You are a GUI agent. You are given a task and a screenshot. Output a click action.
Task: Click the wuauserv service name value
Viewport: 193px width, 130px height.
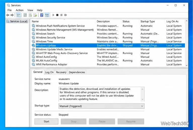click(x=64, y=79)
